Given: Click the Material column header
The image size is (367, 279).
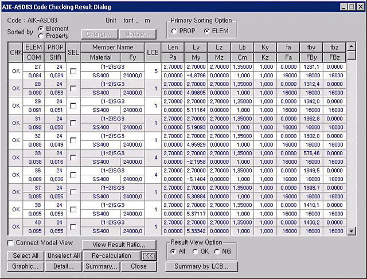Looking at the screenshot, I should [101, 57].
